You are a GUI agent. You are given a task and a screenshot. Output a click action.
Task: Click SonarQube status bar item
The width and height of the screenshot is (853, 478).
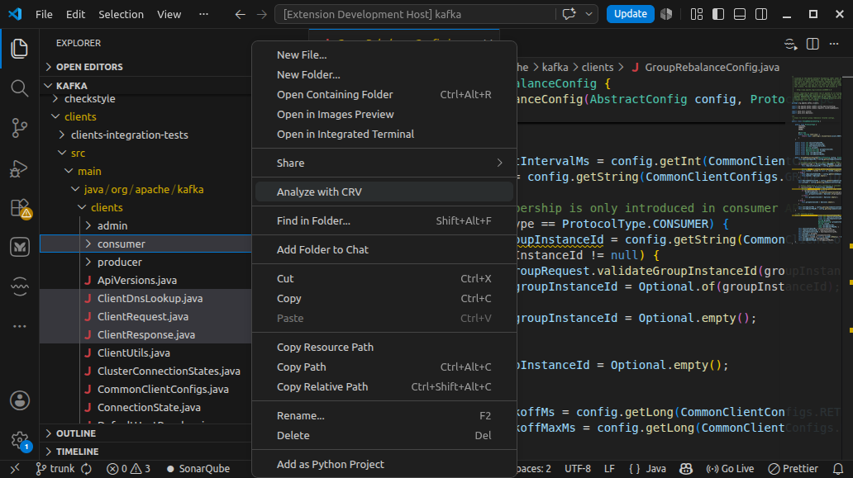coord(198,468)
